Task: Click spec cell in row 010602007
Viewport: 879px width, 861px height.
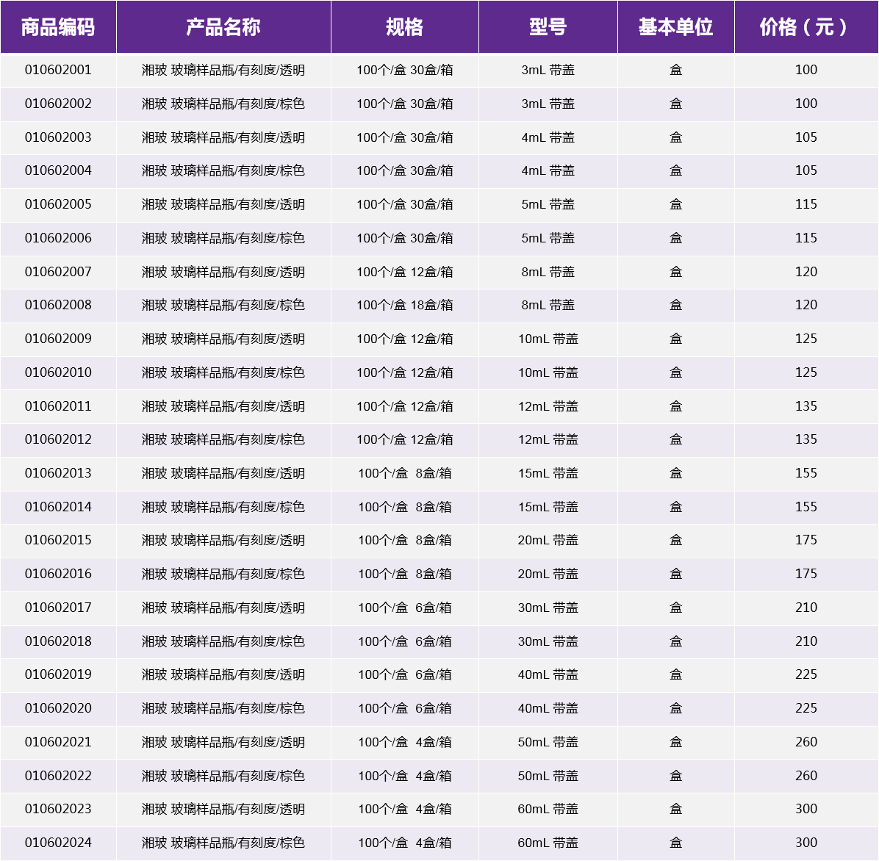Action: point(405,272)
